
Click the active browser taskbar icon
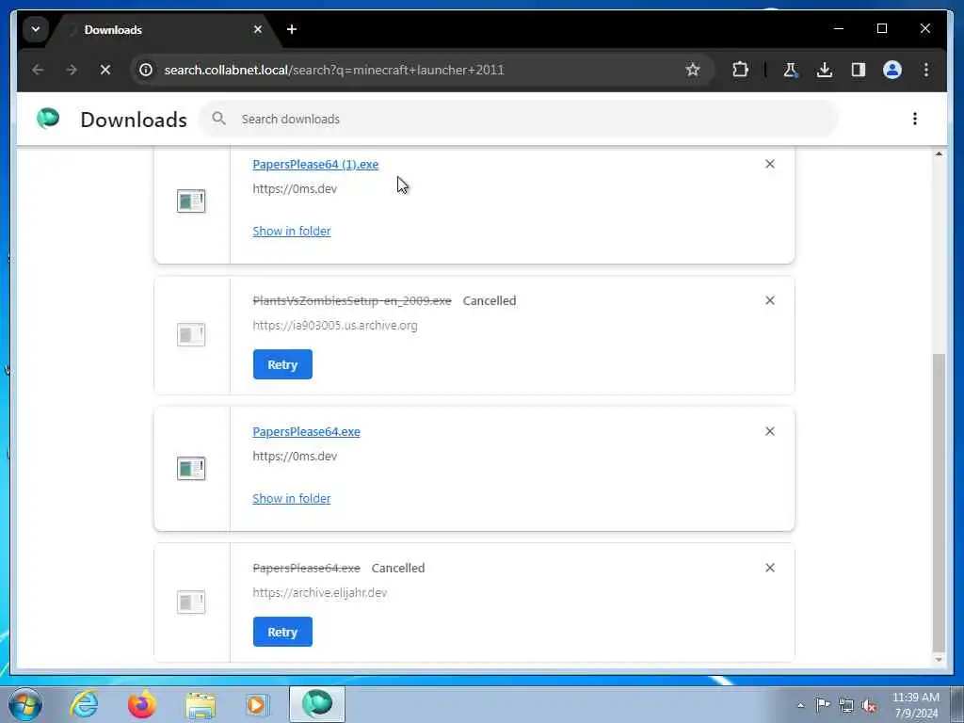317,704
